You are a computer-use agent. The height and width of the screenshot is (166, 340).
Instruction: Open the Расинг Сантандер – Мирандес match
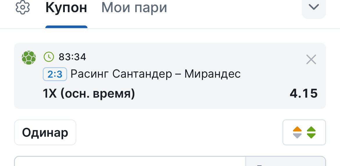pos(156,74)
